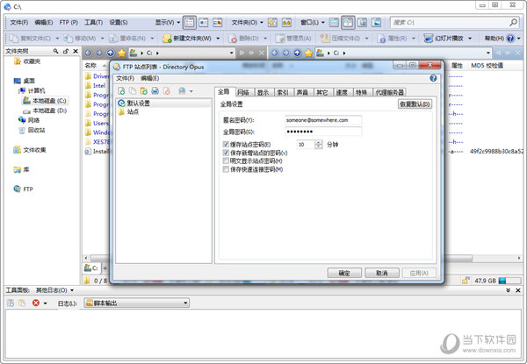This screenshot has width=527, height=364.
Task: Click the favorites star in left file pane
Action: pos(122,53)
